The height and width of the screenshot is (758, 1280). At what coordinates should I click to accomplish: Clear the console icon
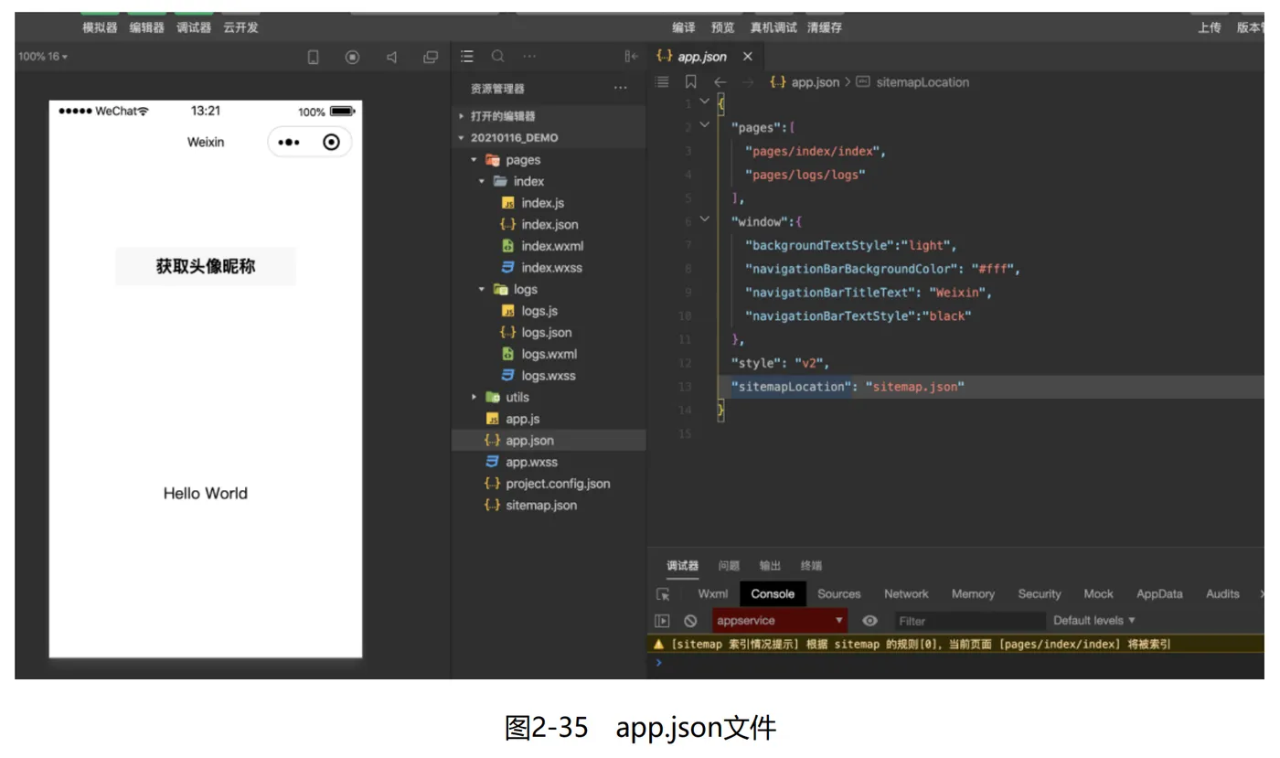pos(690,621)
